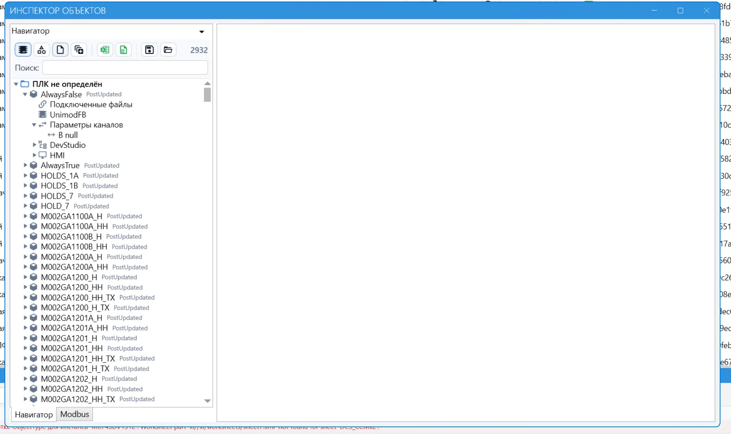Click the cube icon of HOLDS_1B
Viewport: 731px width, 434px height.
(34, 186)
